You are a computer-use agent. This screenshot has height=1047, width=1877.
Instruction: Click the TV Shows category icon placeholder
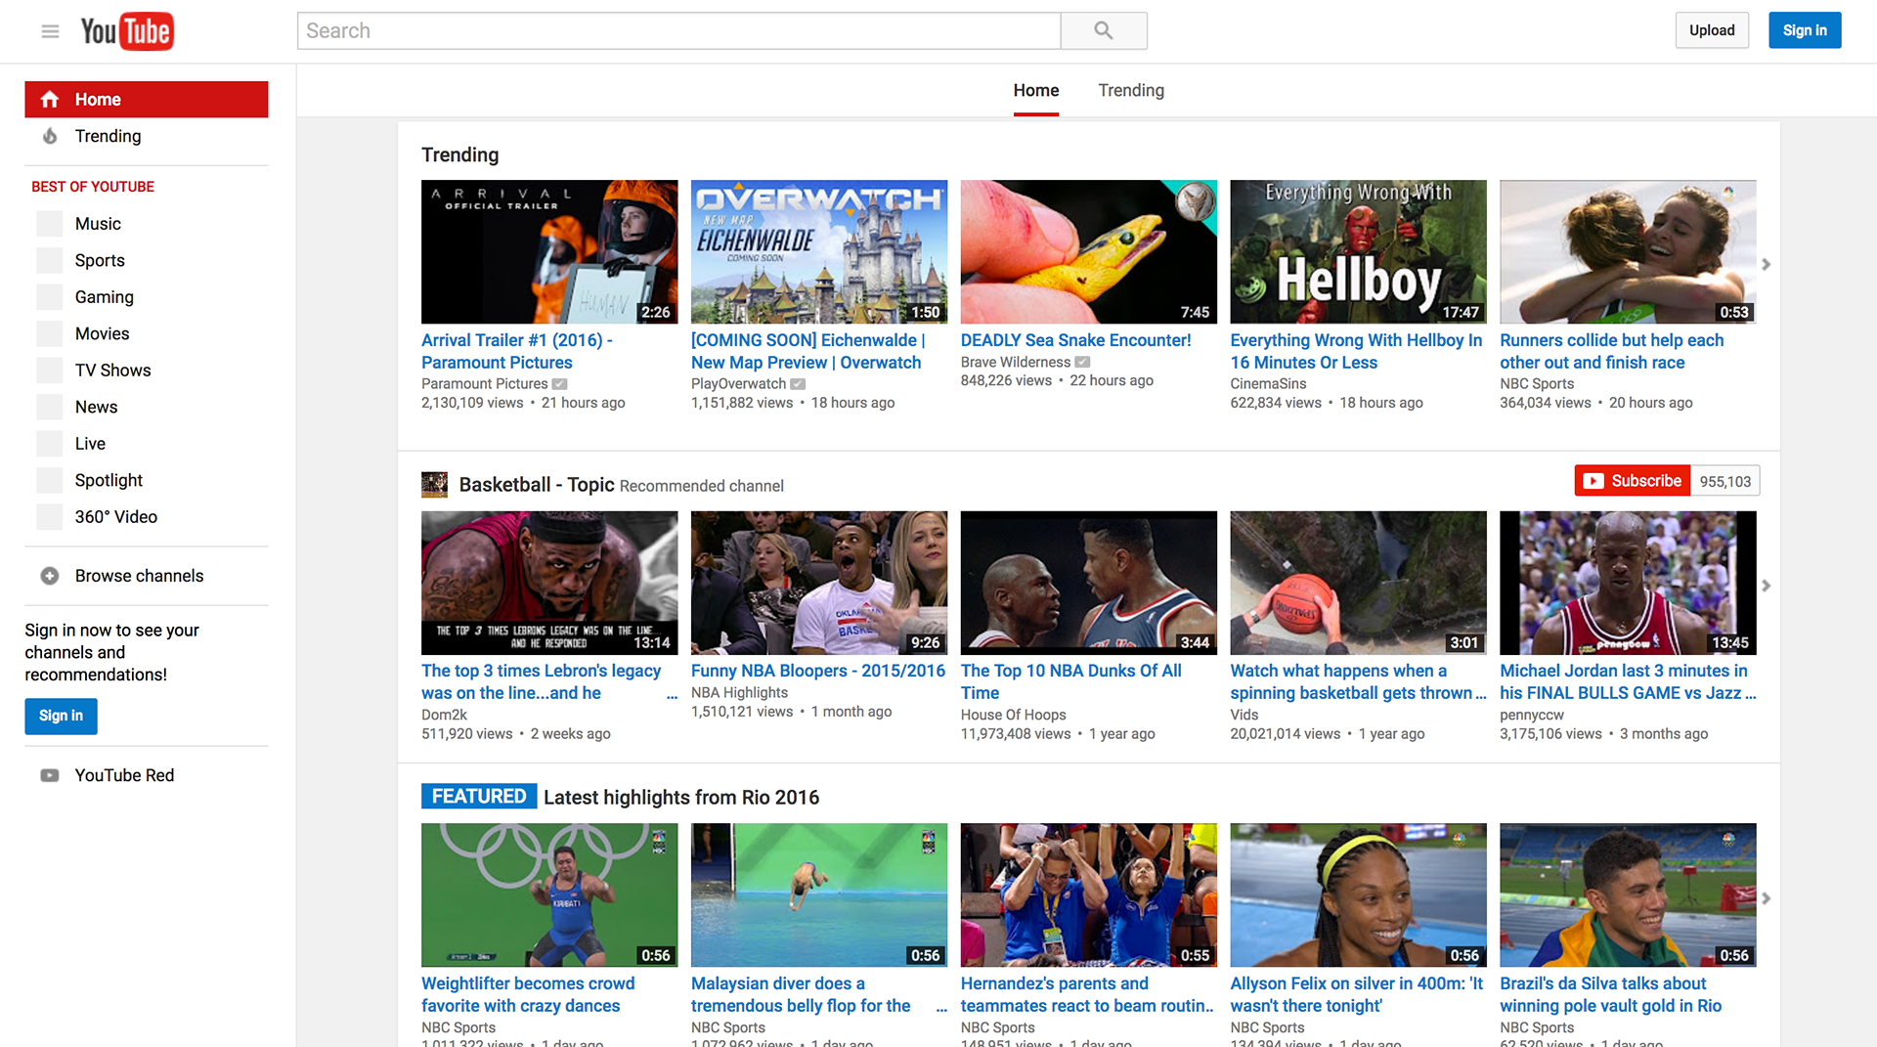pyautogui.click(x=50, y=371)
